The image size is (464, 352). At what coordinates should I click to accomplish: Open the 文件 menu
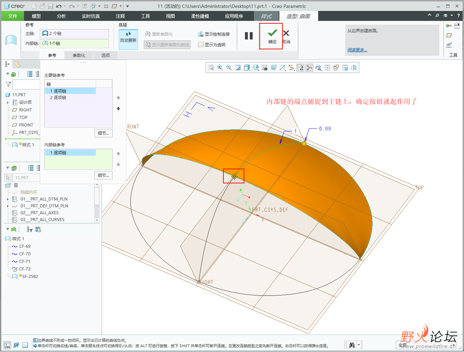(x=13, y=16)
